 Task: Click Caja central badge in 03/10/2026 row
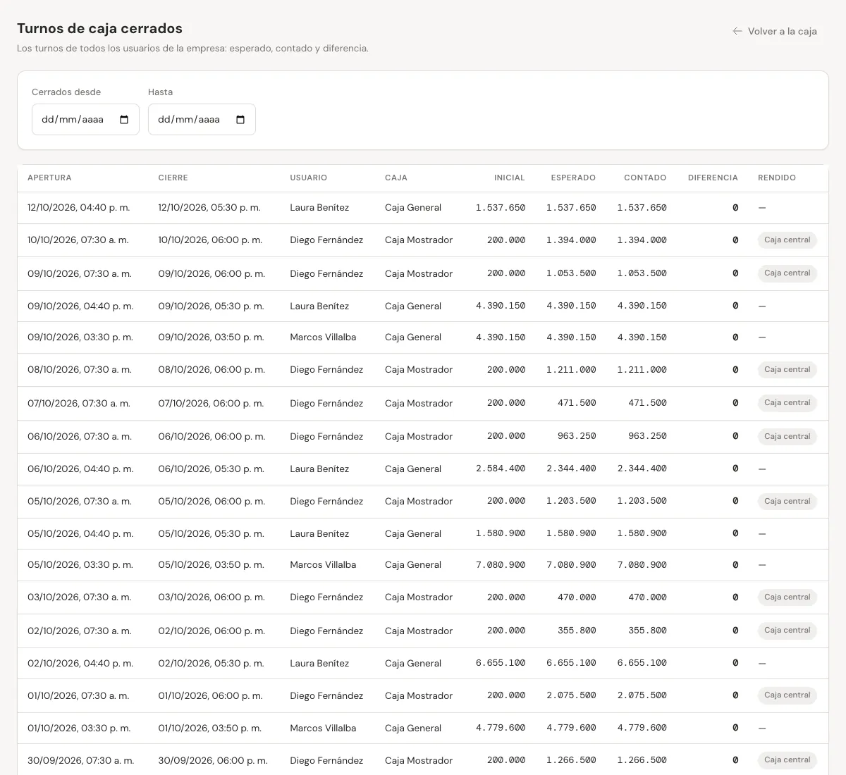pyautogui.click(x=787, y=597)
